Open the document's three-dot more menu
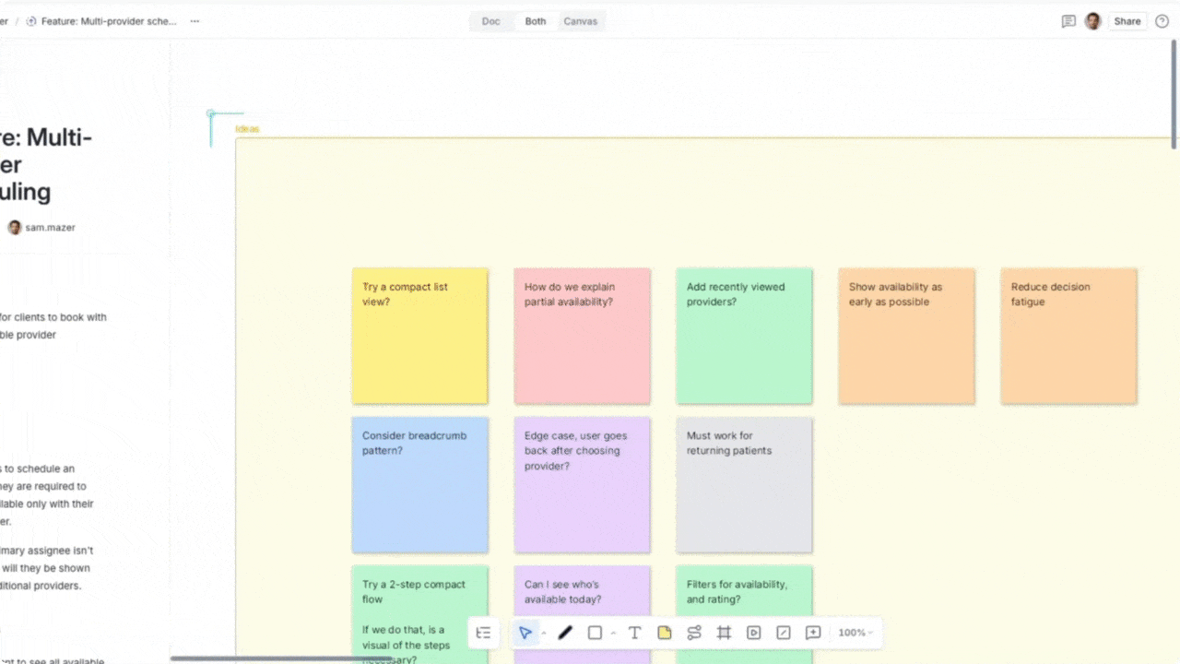 point(195,21)
